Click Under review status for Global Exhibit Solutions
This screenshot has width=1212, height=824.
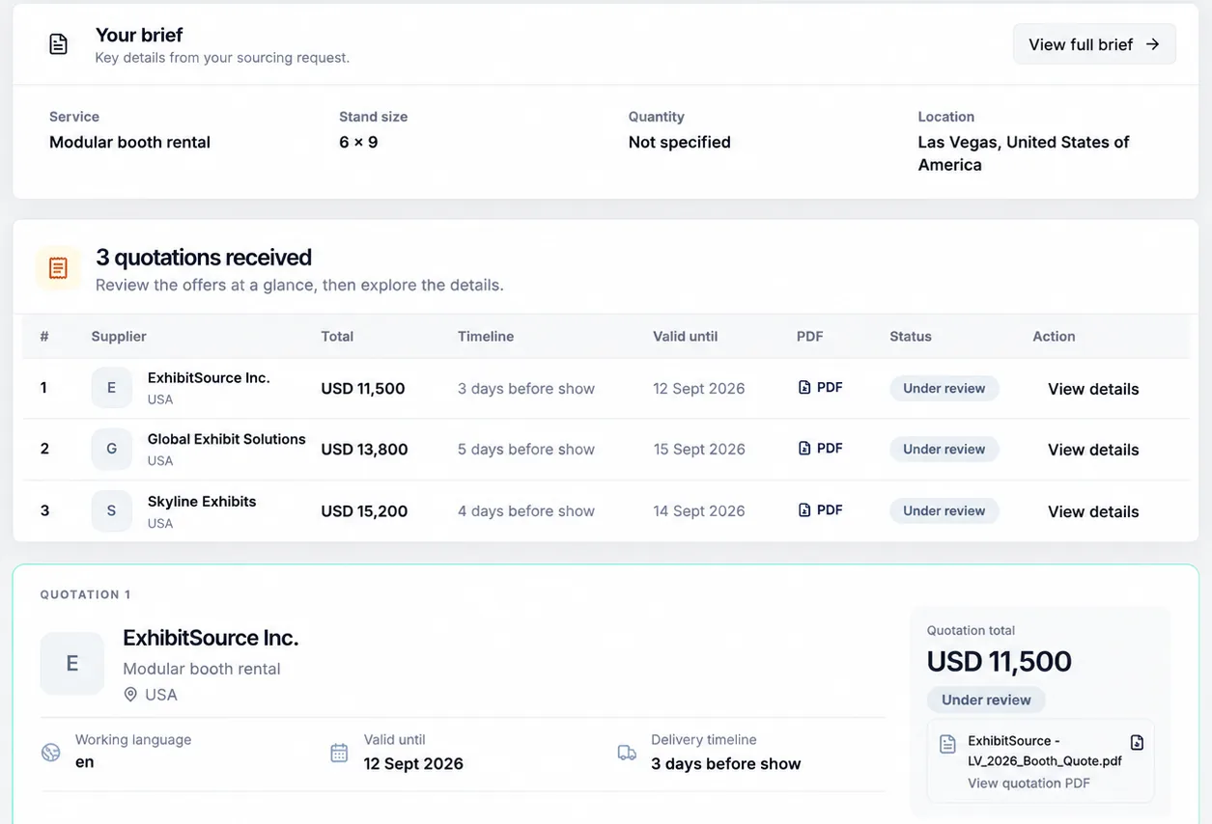click(944, 449)
